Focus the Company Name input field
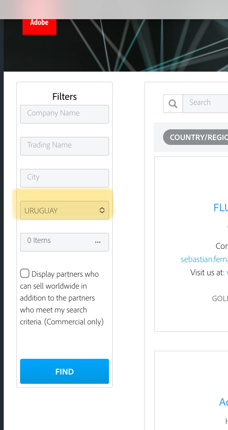228x430 pixels. [x=64, y=114]
